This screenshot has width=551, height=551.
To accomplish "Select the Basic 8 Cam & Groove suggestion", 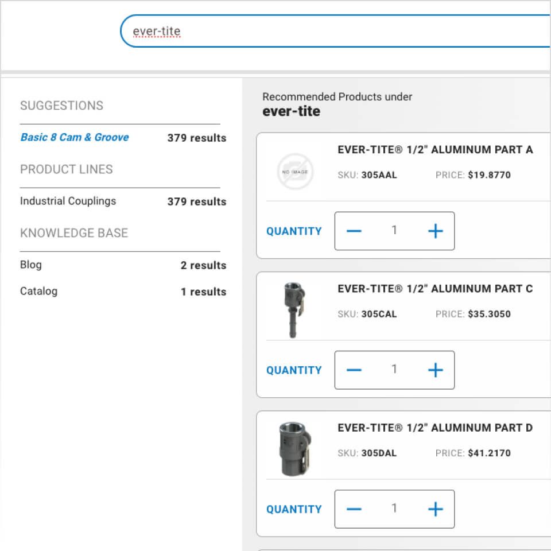I will coord(74,137).
